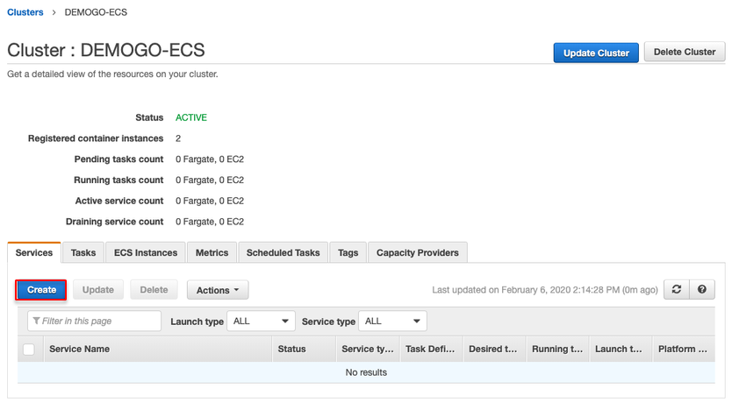Switch to the Tasks tab
Screen dimensions: 732x403
[x=83, y=252]
